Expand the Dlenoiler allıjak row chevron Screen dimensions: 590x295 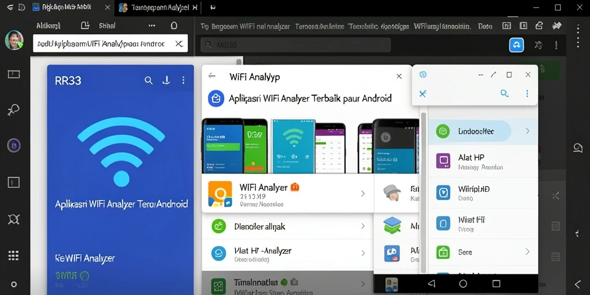pyautogui.click(x=363, y=226)
